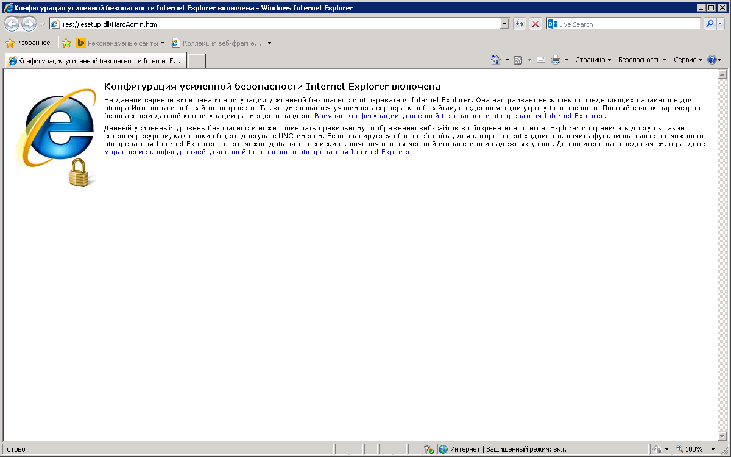Open the Сервис menu

pyautogui.click(x=688, y=60)
